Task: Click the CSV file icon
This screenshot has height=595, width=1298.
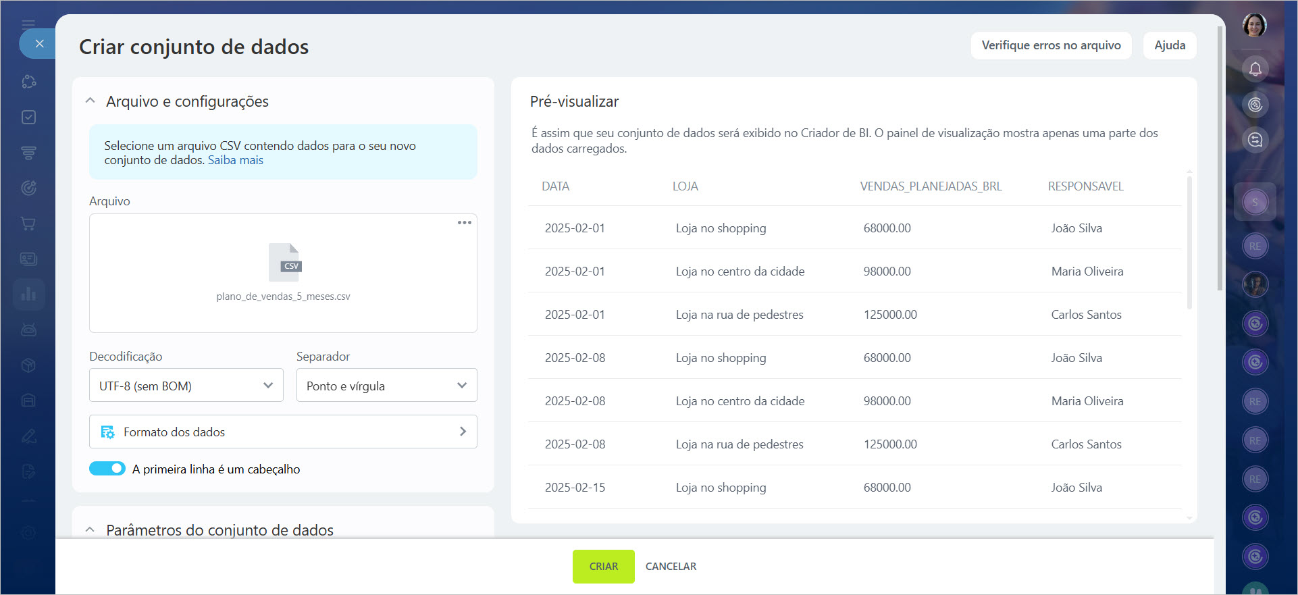Action: tap(284, 262)
